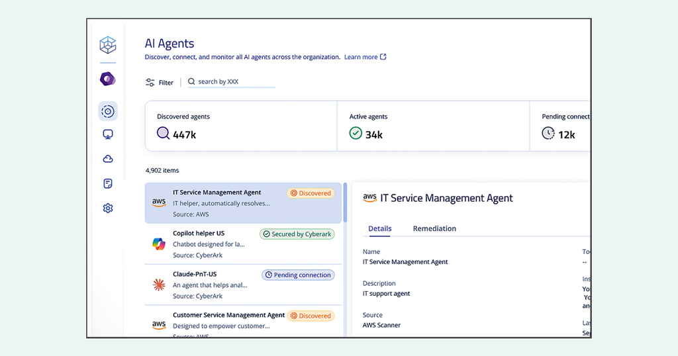Click the Discovered agents 447k card

coord(240,126)
